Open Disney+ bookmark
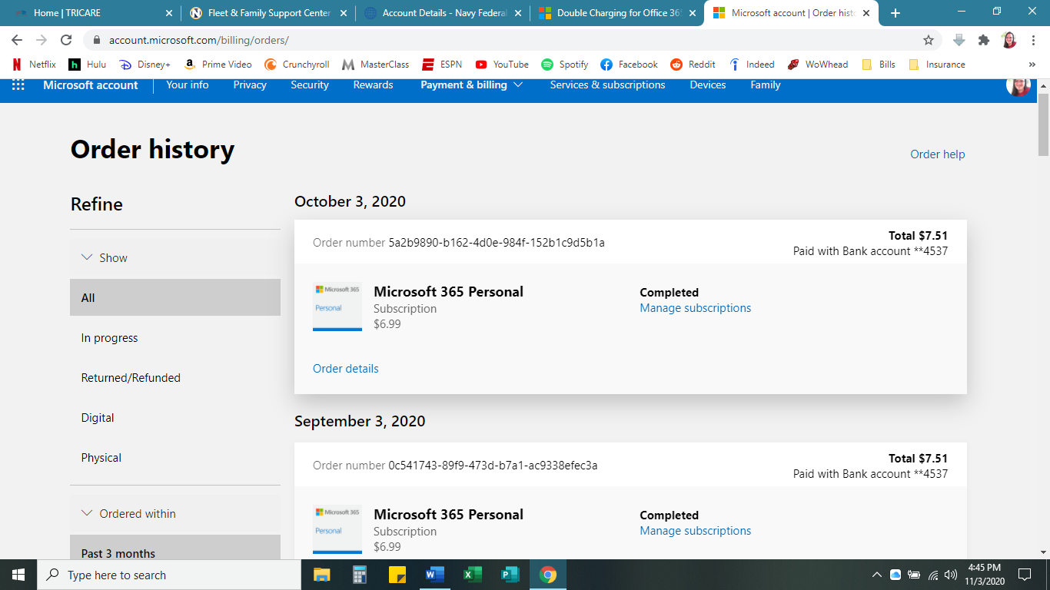 click(x=145, y=65)
